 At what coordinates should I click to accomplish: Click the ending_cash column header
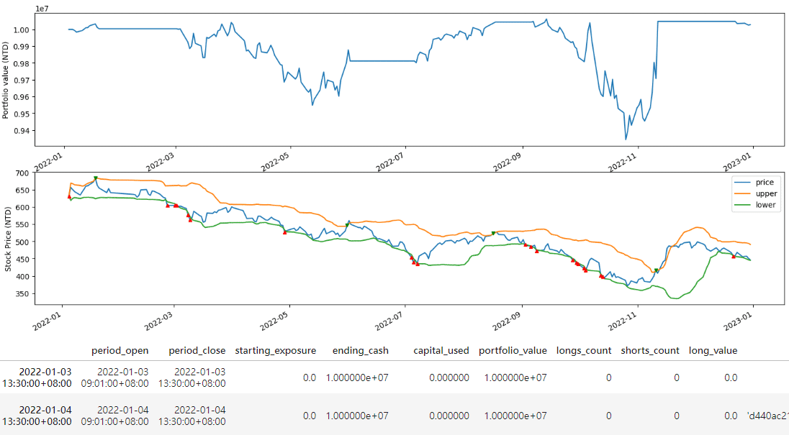[x=360, y=351]
